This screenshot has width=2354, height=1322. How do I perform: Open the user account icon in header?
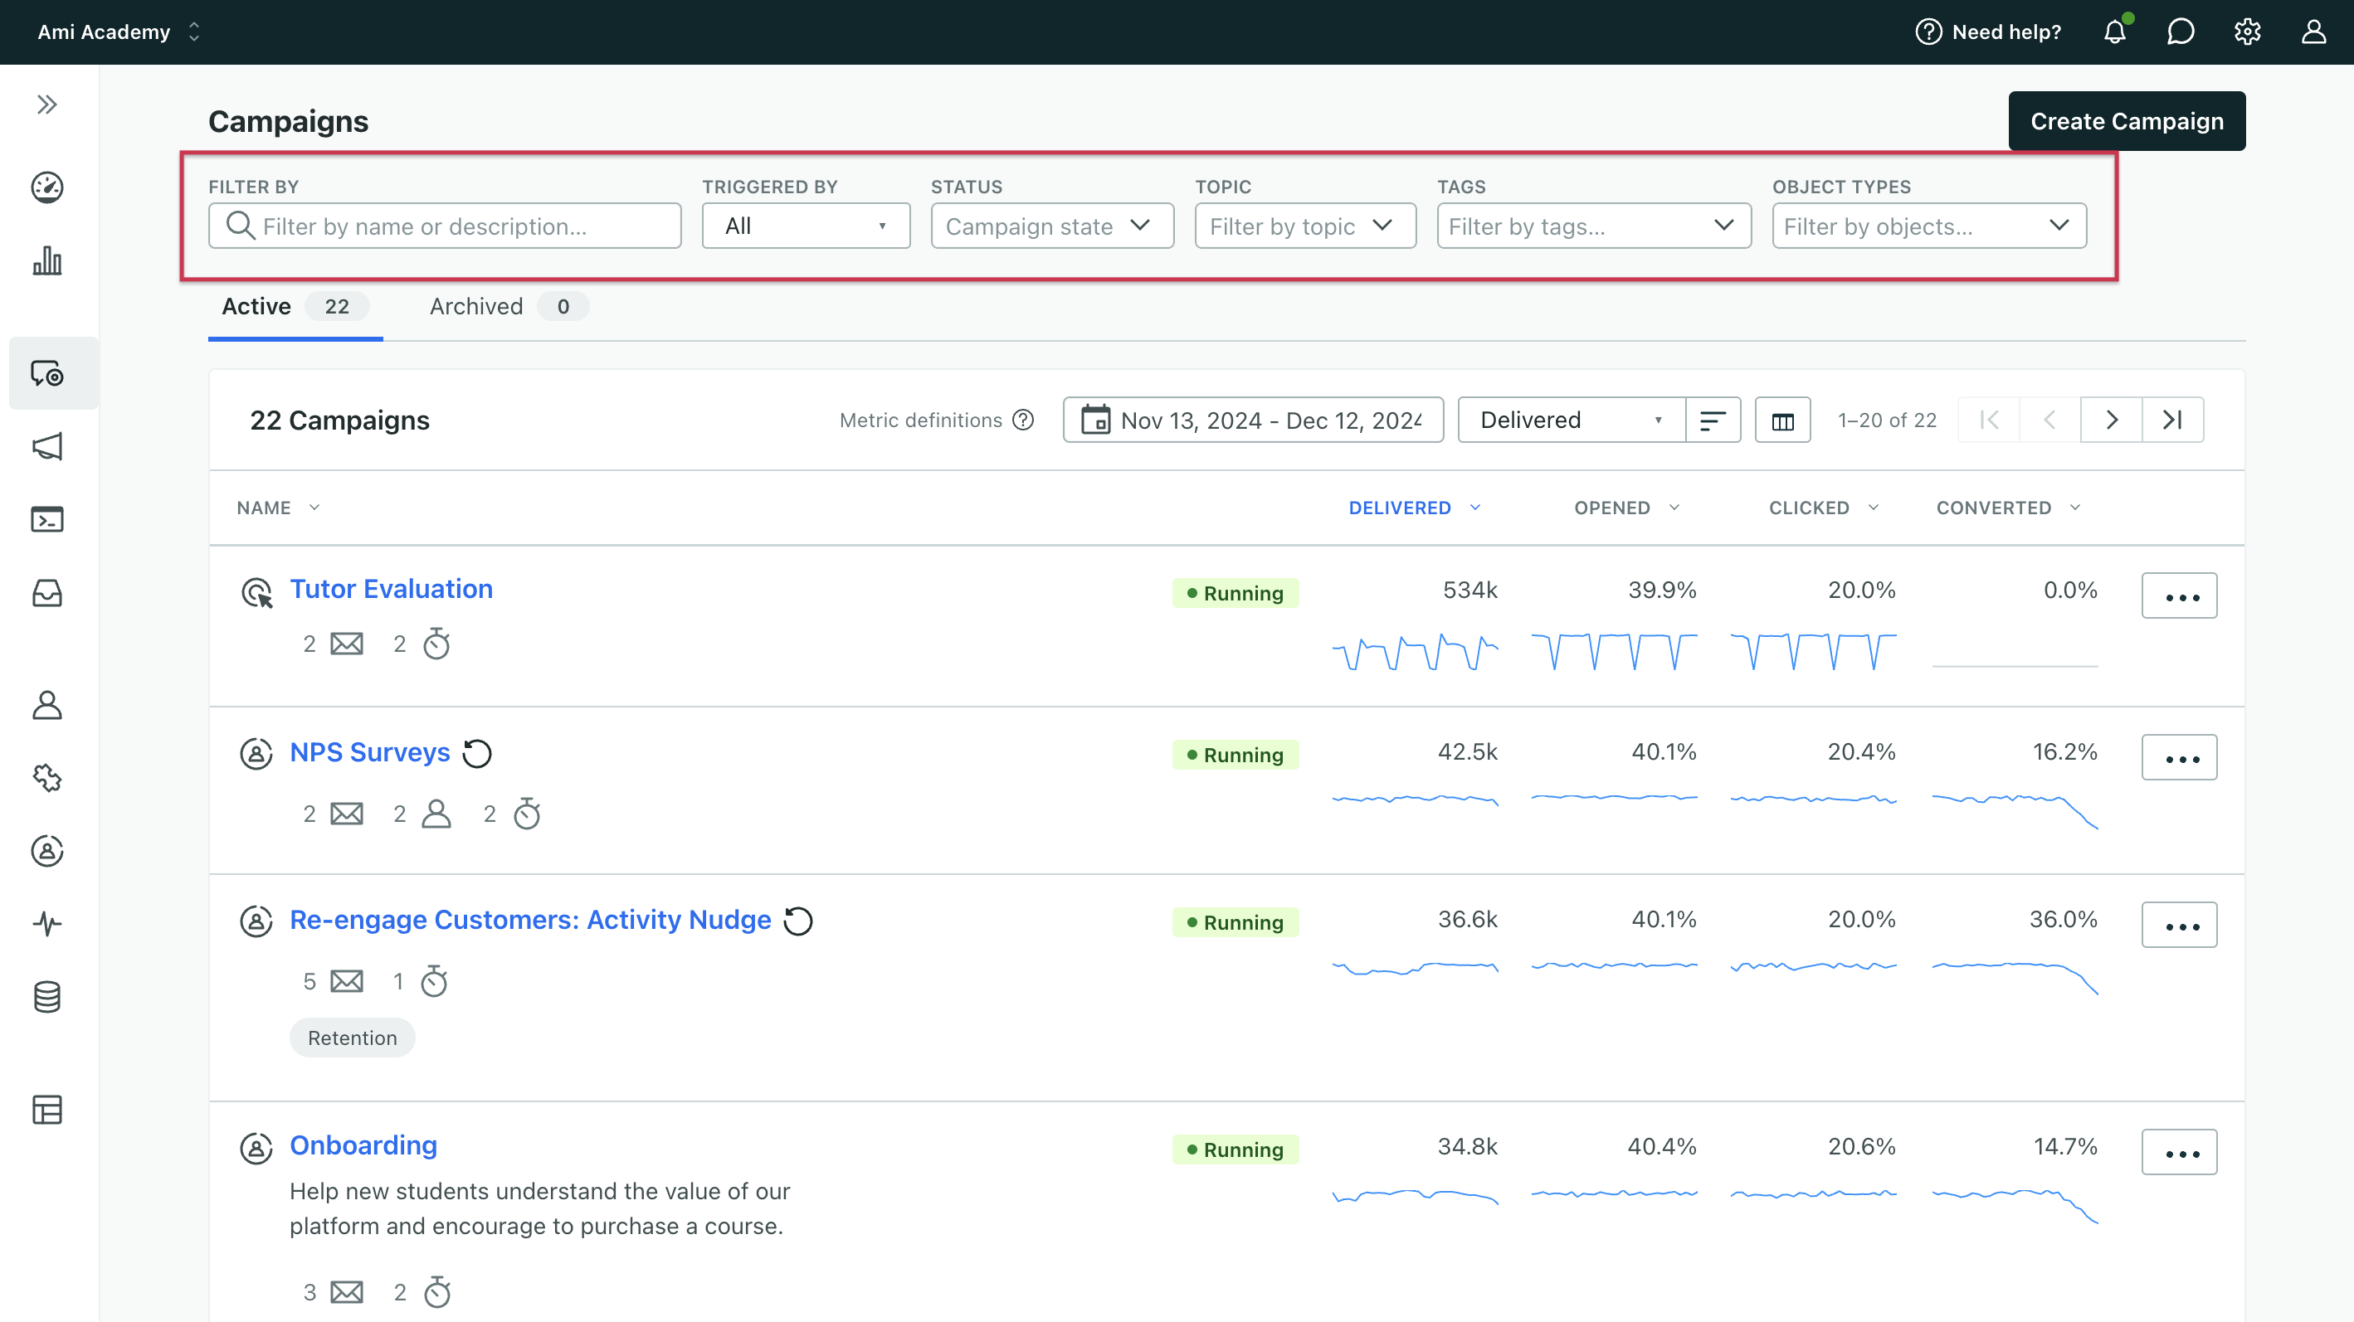point(2313,32)
